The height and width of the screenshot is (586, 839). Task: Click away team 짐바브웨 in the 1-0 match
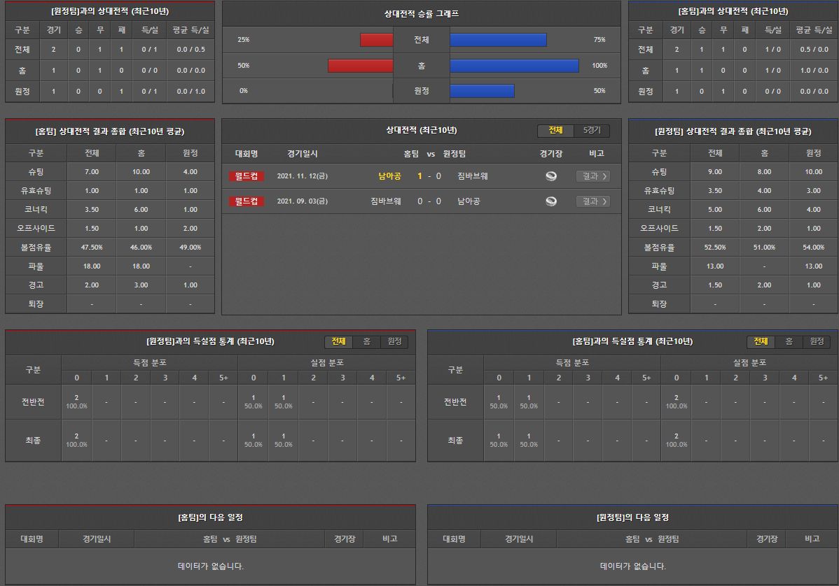473,176
